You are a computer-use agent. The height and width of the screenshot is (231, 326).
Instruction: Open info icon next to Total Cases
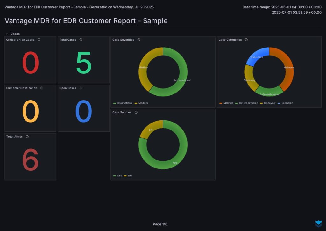[81, 40]
